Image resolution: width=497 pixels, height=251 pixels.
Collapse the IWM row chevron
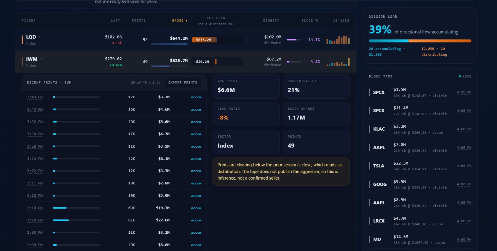point(41,59)
